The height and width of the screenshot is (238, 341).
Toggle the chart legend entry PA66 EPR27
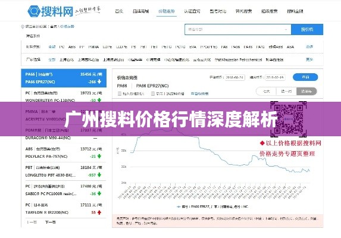pyautogui.click(x=212, y=206)
